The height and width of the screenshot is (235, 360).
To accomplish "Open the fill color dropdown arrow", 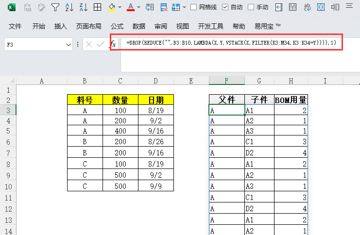I will (120, 7).
